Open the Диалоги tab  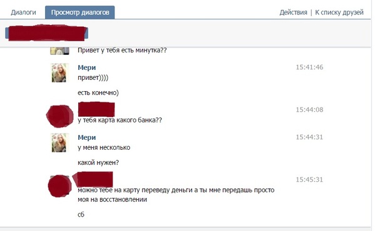point(23,12)
